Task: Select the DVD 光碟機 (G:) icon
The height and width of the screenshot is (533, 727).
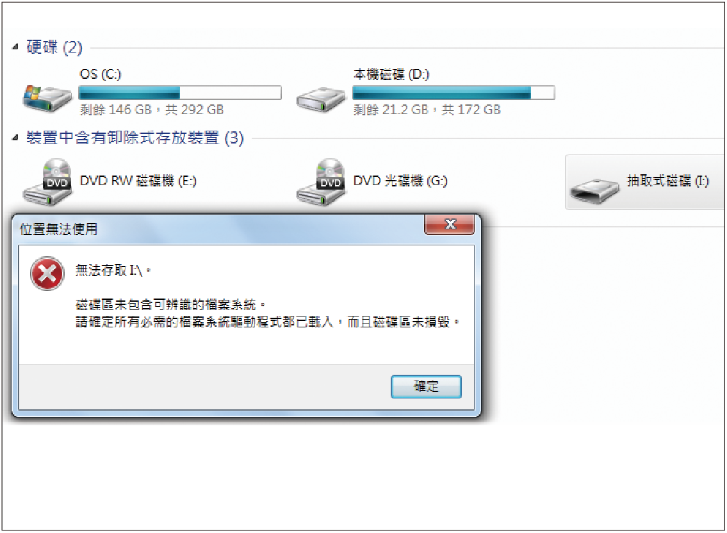Action: click(321, 182)
